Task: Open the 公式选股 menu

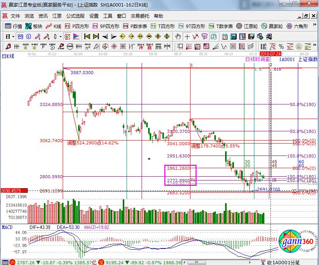Action: tap(75, 16)
